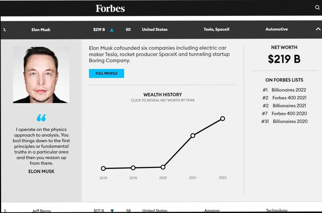
Task: Click the blue up-trend triangle beside $219 B
Action: (112, 30)
